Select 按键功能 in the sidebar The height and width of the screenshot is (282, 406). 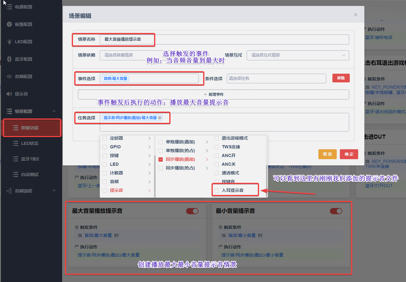[32, 128]
